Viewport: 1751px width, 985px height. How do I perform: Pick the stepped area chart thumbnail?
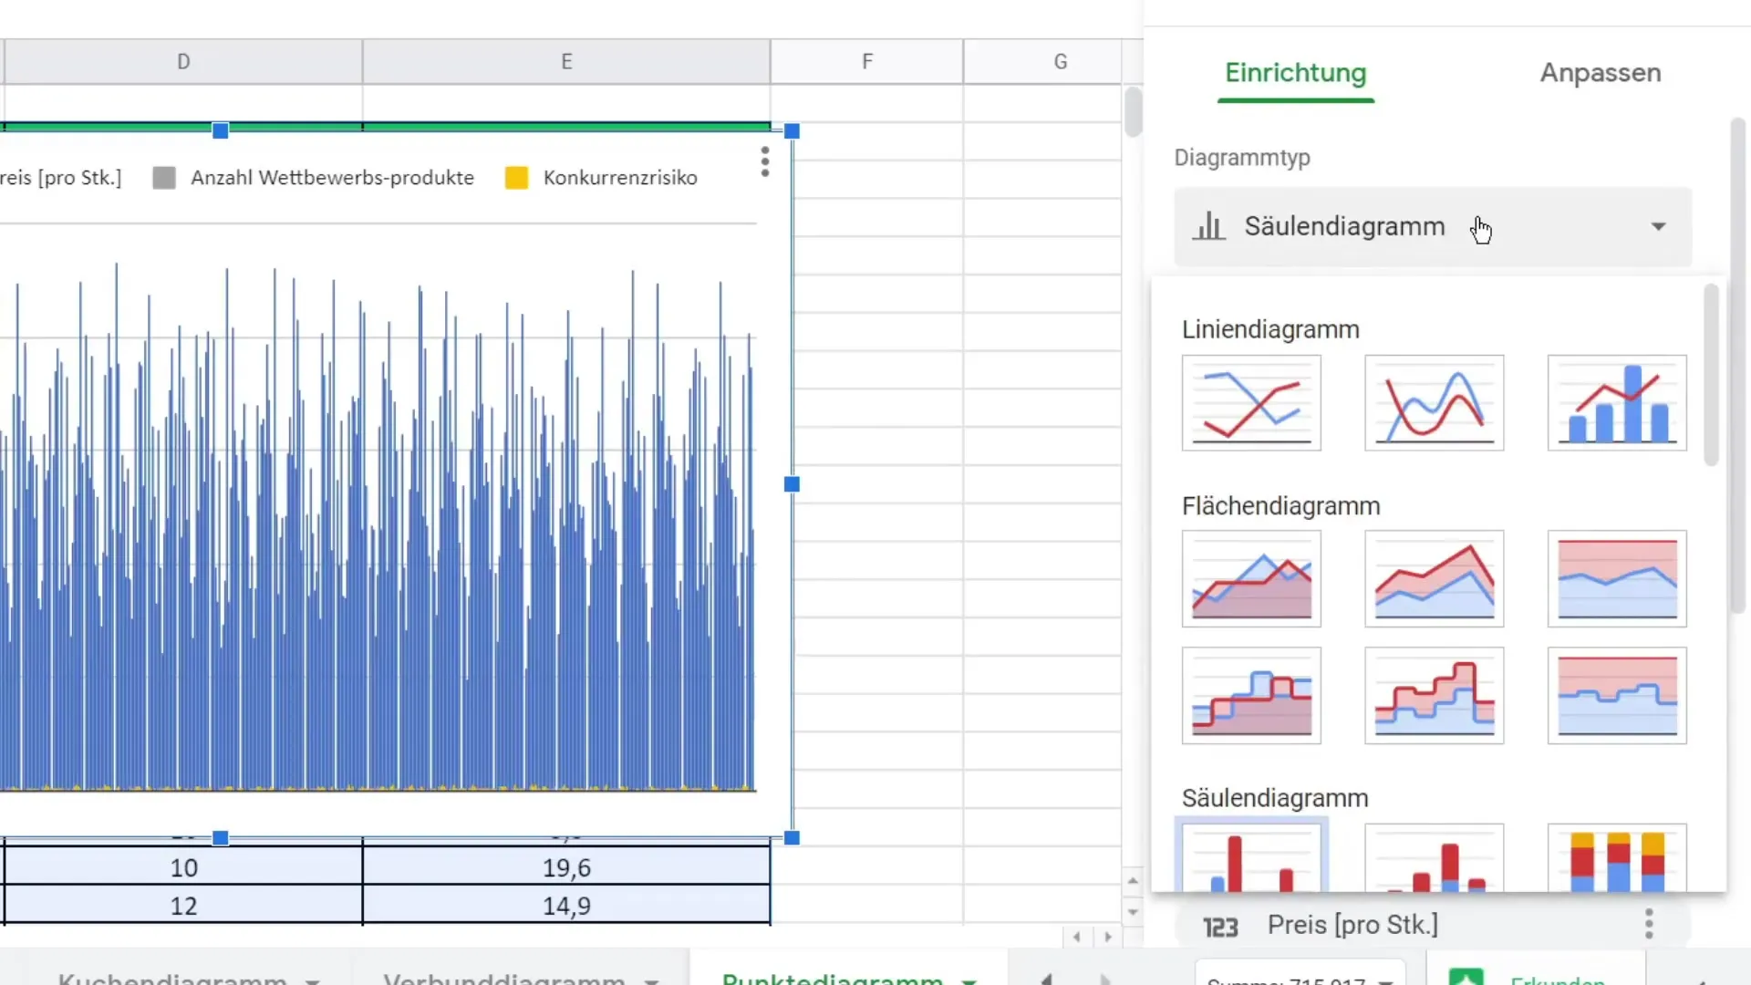(x=1251, y=696)
